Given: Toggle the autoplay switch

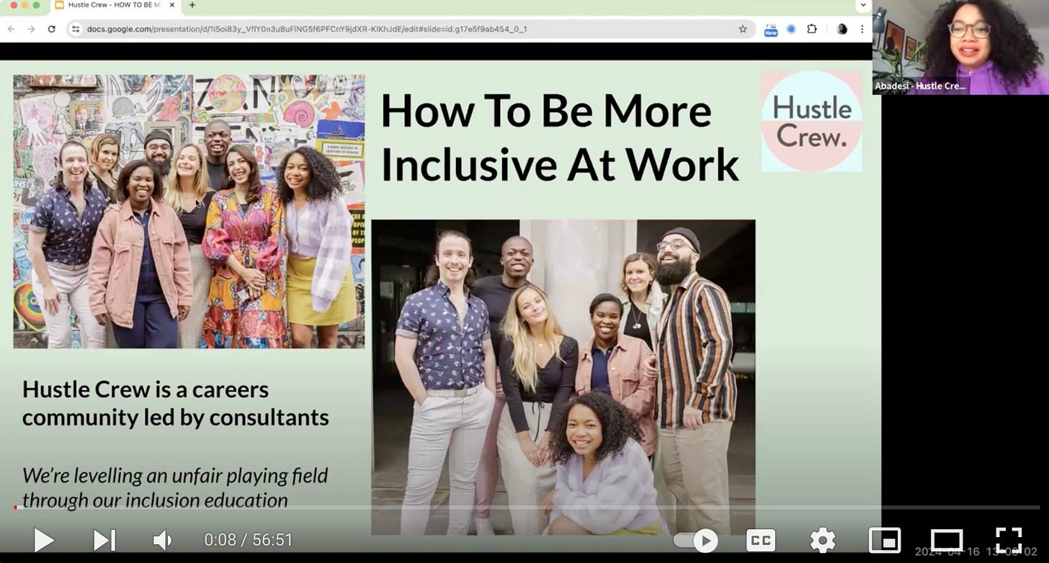Looking at the screenshot, I should coord(696,540).
